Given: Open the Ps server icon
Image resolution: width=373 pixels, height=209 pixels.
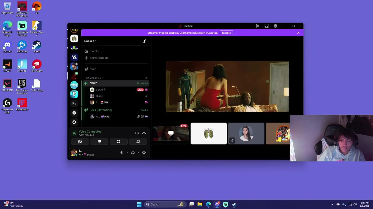Looking at the screenshot, I should point(74,103).
